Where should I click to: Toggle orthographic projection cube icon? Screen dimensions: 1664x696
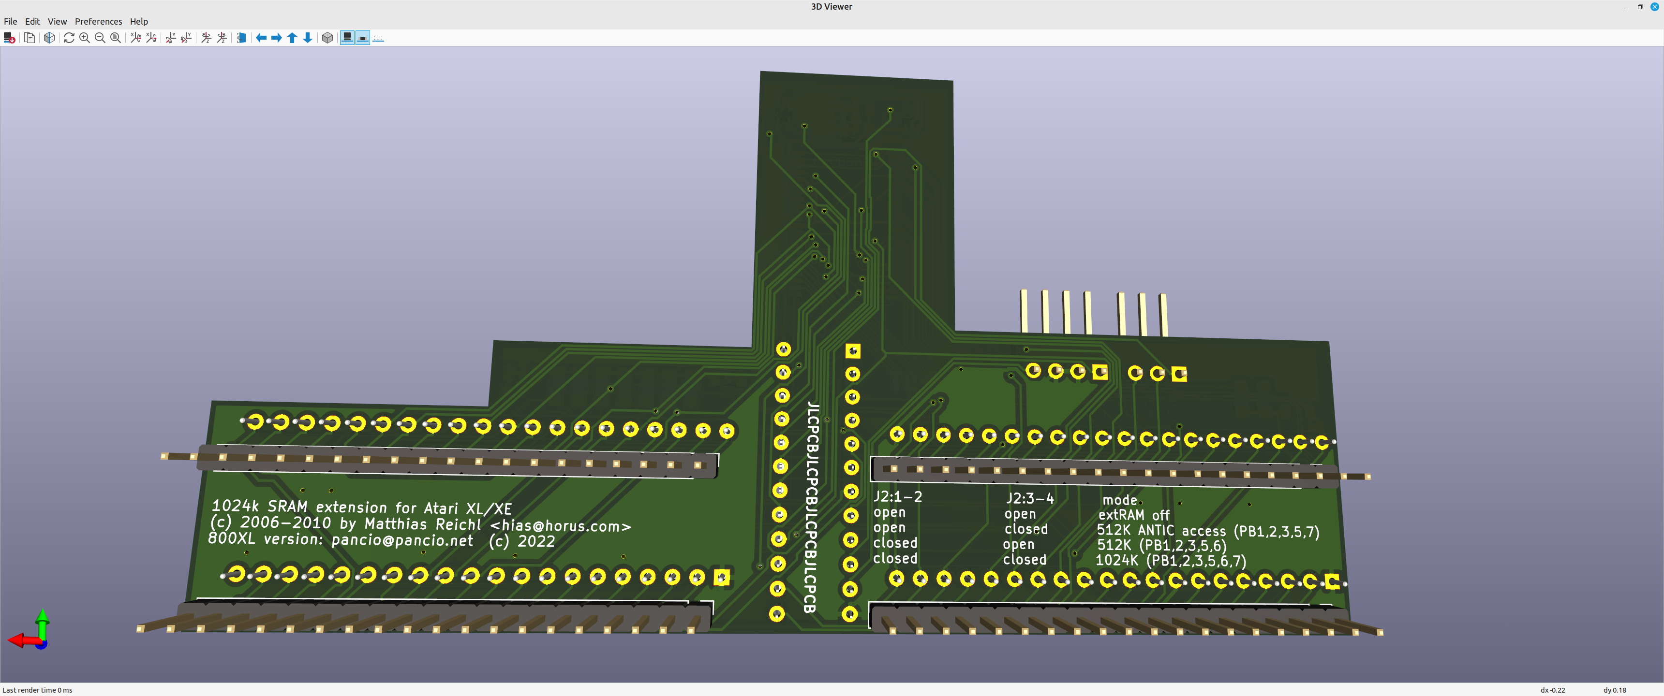327,38
